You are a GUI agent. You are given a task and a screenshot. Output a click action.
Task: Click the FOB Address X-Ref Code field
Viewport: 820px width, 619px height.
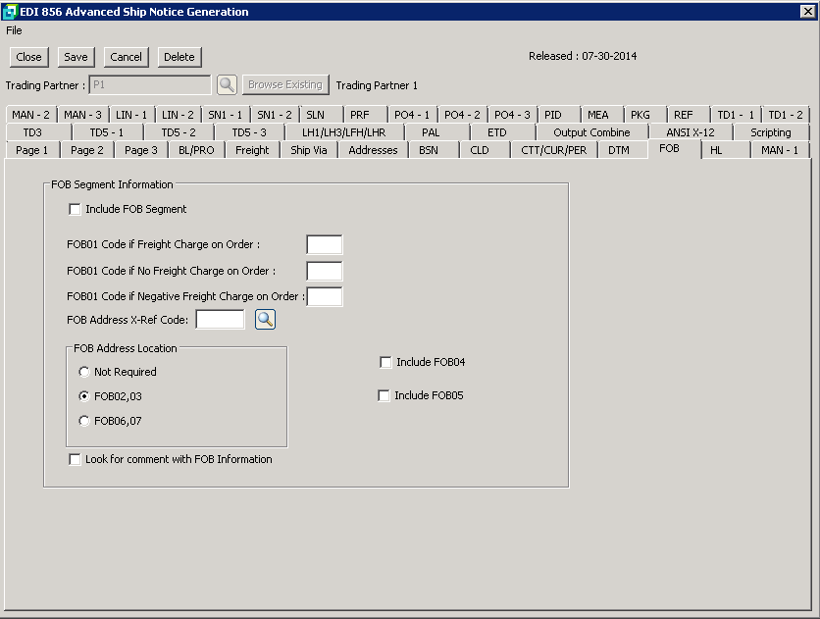[220, 319]
